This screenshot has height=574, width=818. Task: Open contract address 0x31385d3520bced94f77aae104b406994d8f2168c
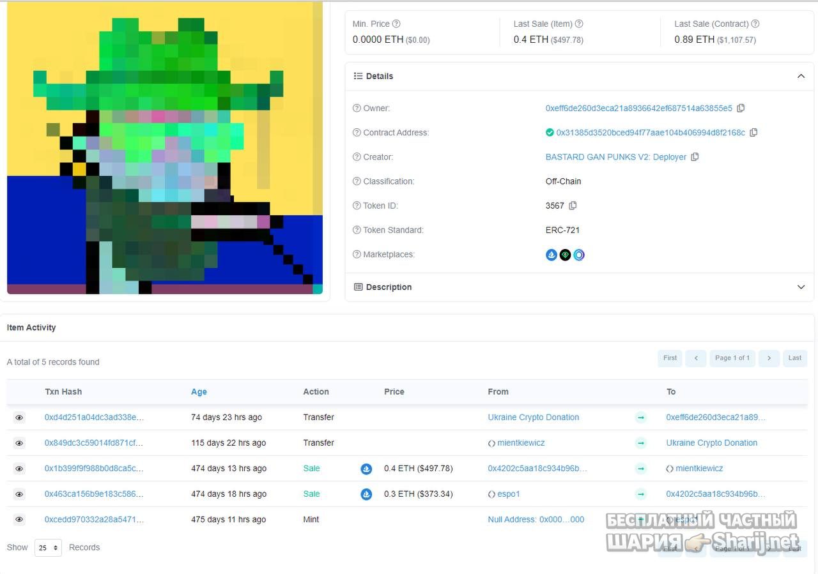pyautogui.click(x=651, y=133)
